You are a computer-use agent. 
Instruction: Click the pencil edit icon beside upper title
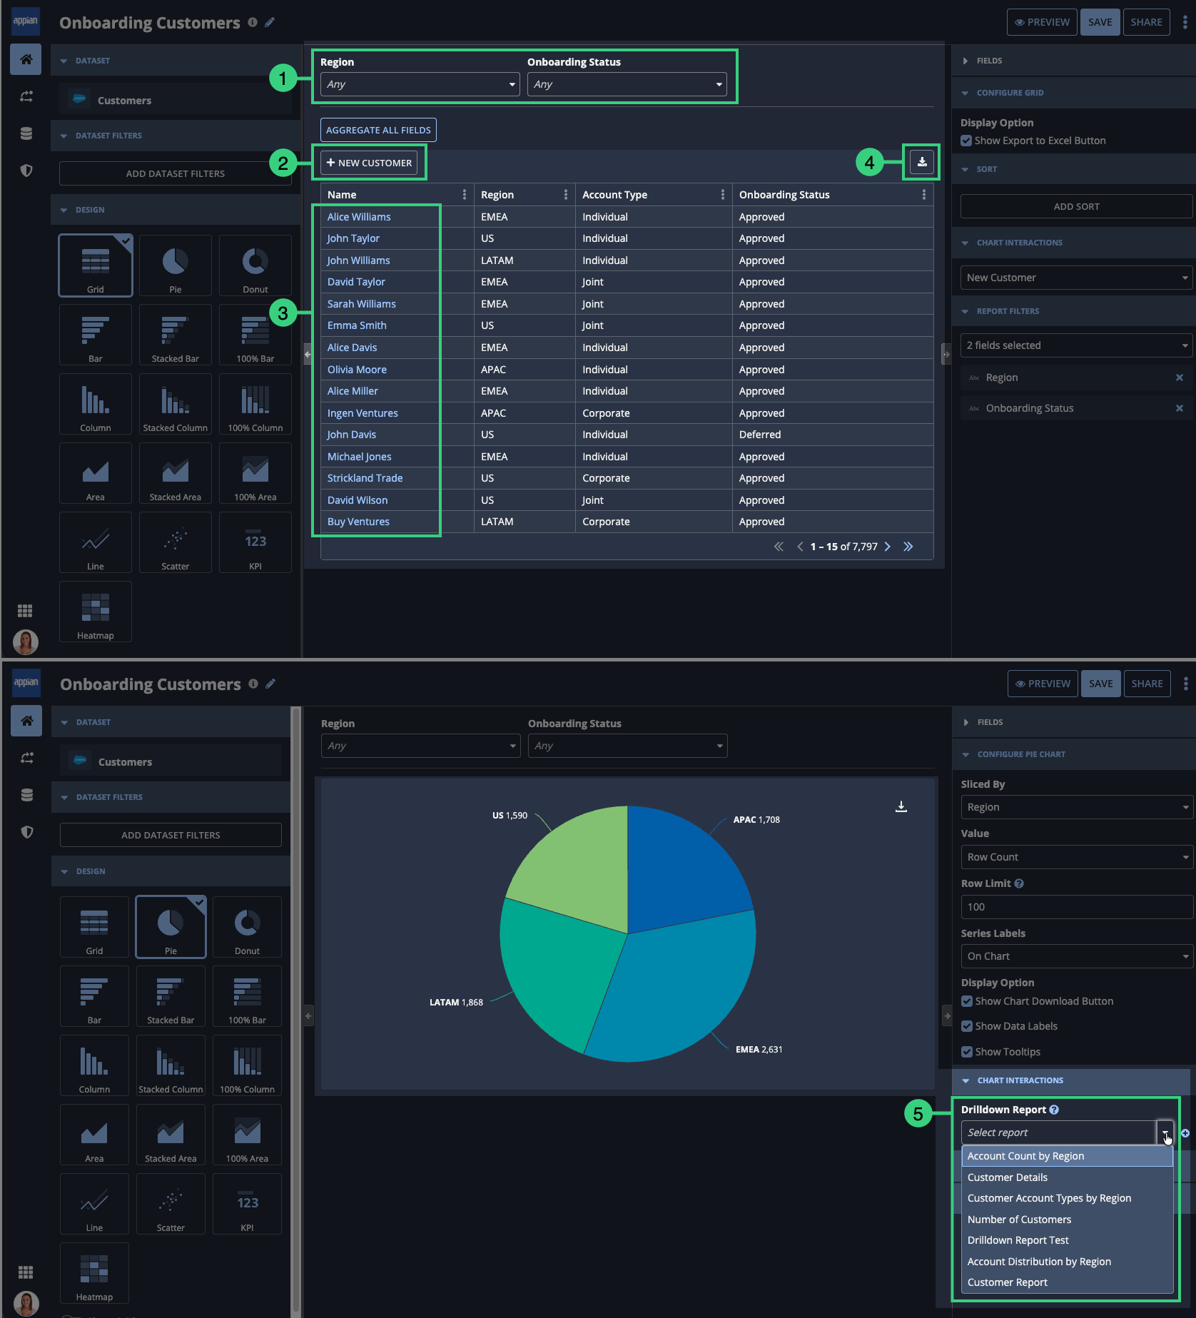[x=270, y=22]
